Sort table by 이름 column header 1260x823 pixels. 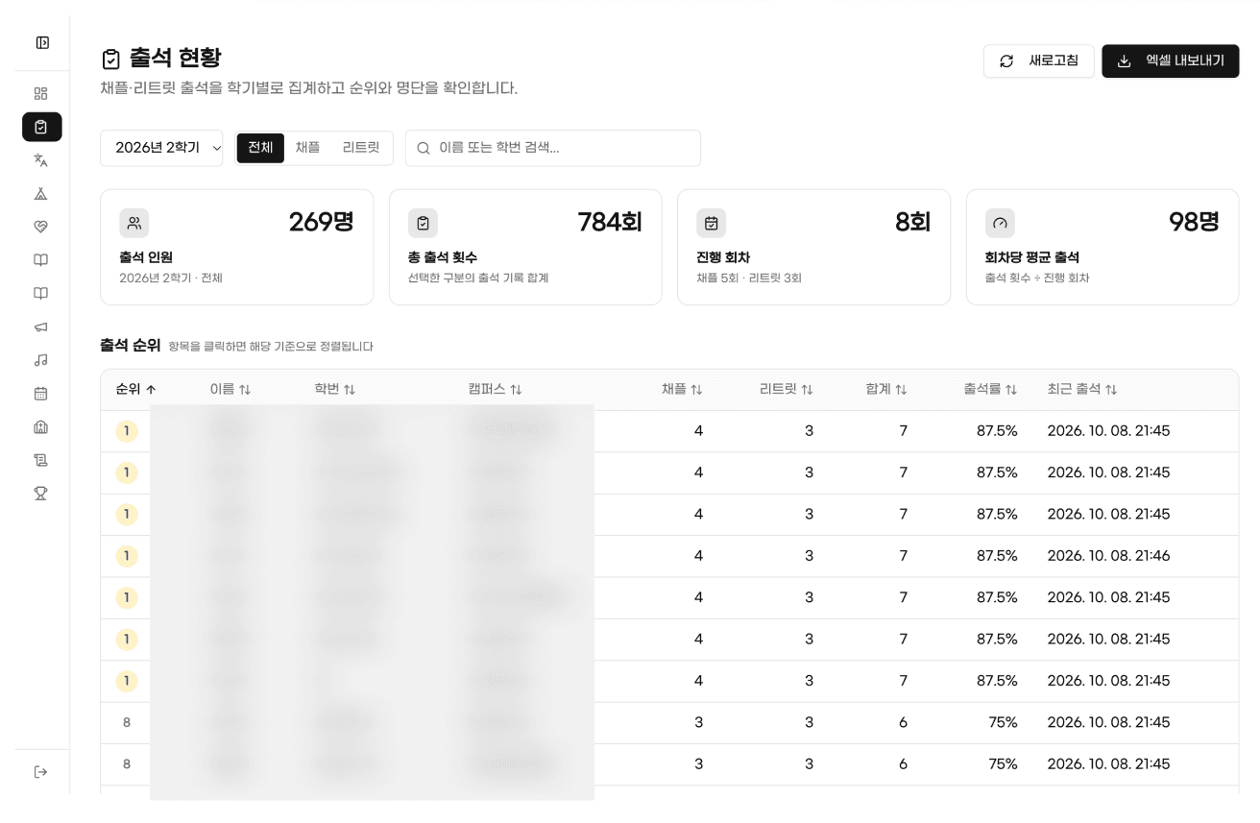coord(230,390)
